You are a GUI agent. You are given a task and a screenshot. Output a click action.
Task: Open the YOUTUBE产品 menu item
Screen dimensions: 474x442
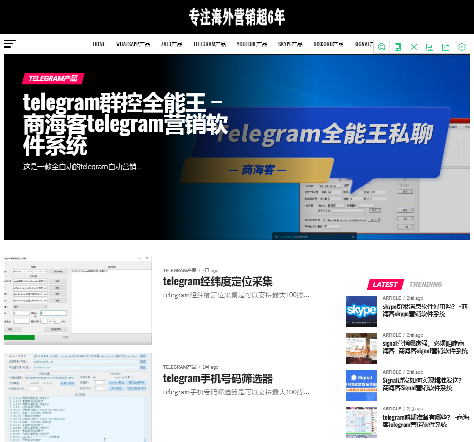point(252,44)
